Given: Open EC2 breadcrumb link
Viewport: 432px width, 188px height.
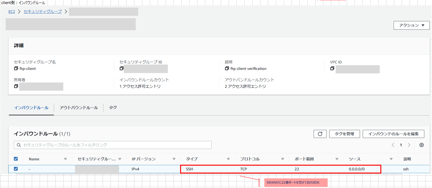Looking at the screenshot, I should tap(12, 12).
